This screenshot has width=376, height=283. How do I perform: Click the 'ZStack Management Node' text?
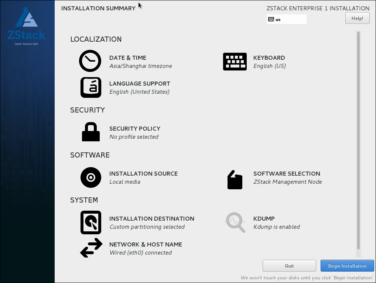pyautogui.click(x=287, y=182)
